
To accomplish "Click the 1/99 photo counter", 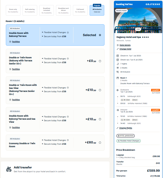I will point(138,29).
